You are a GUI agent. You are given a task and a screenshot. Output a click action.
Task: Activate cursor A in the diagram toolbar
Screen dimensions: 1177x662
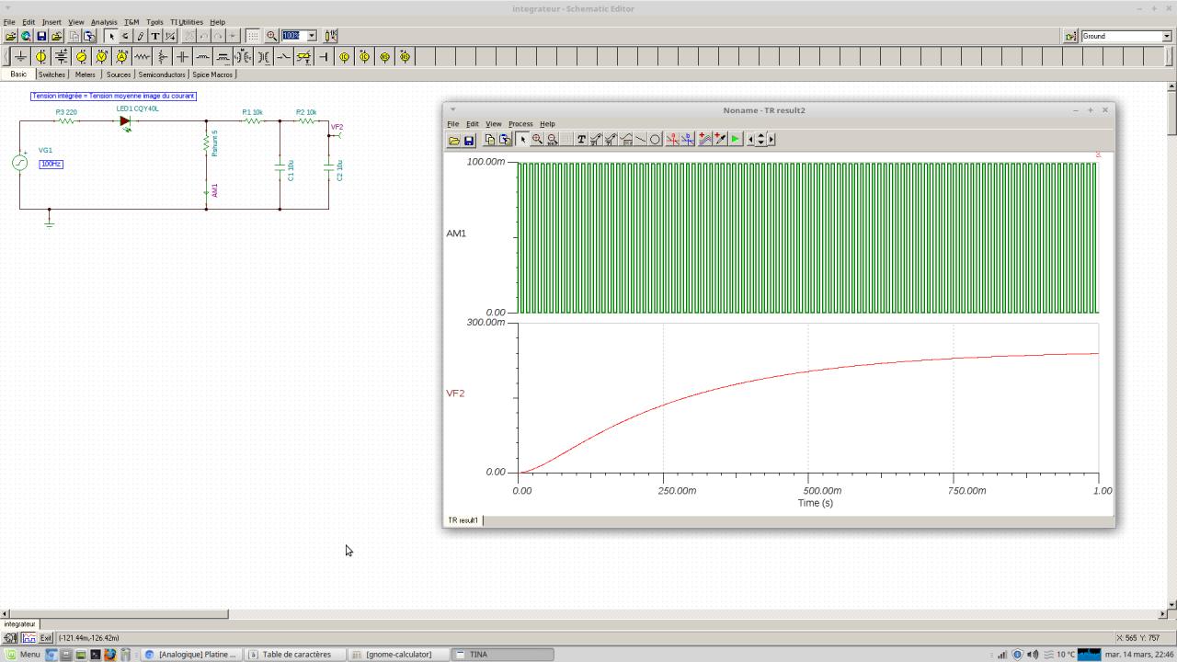(x=672, y=140)
